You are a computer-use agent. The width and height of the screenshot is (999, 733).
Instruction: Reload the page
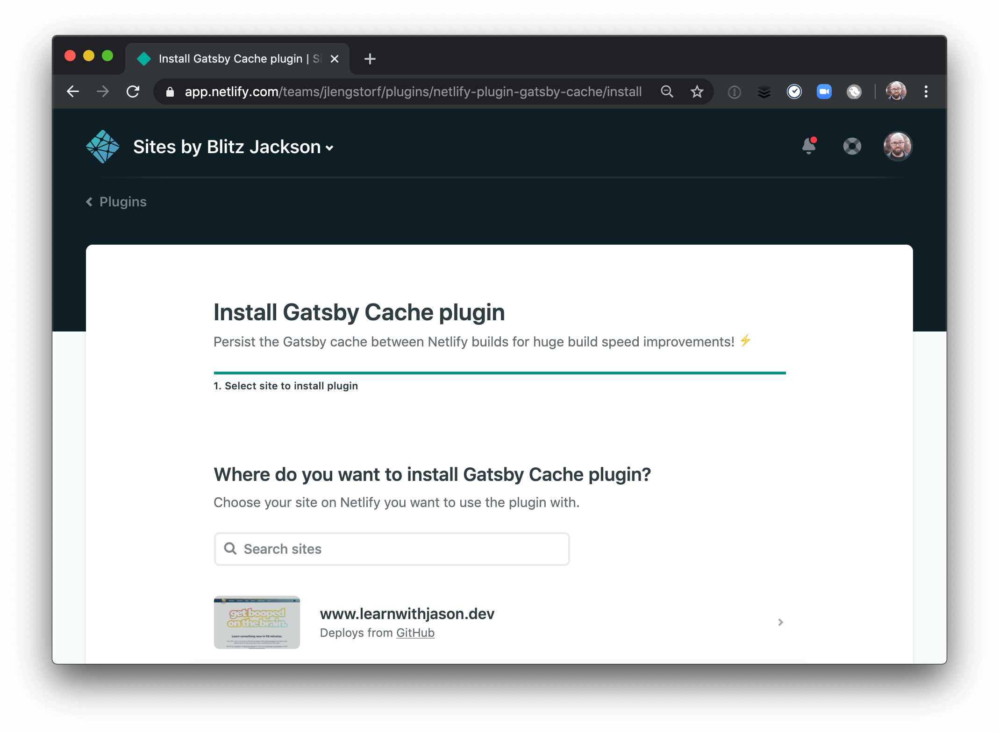click(133, 92)
